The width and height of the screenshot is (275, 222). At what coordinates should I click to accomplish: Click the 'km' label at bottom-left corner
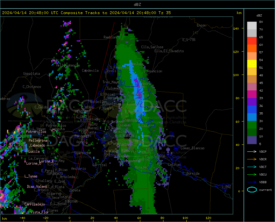(x=4, y=219)
